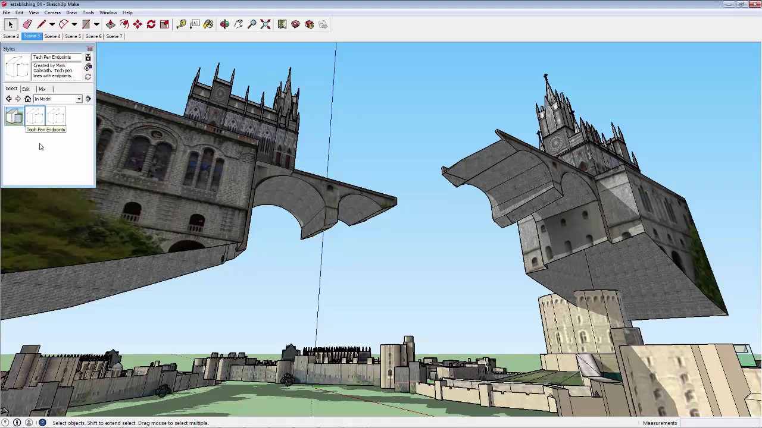Choose the Line pencil tool

(x=42, y=24)
